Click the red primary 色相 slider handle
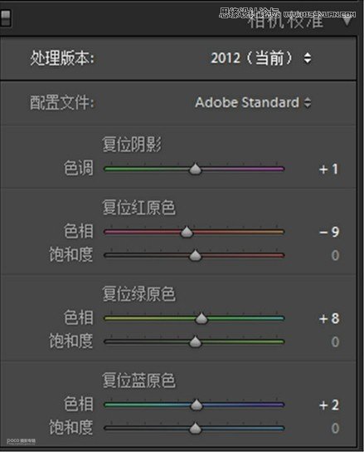The width and height of the screenshot is (364, 452). (187, 232)
